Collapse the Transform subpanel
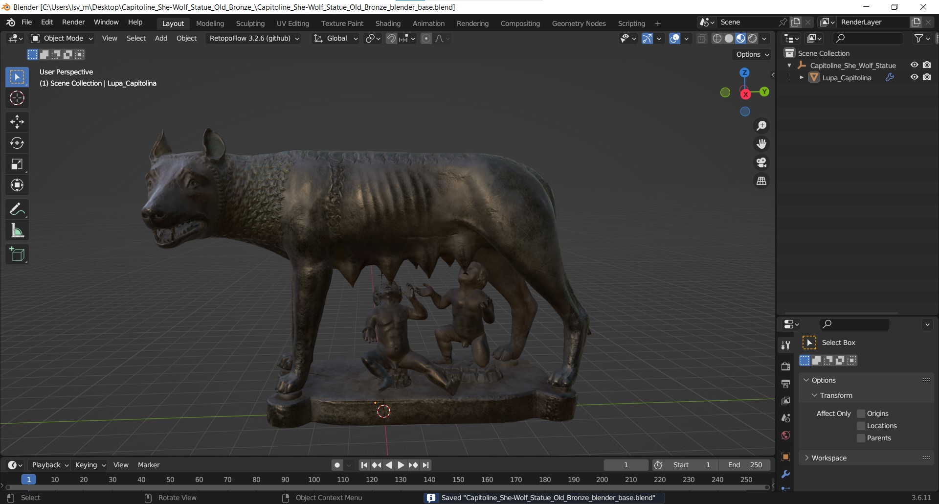 point(814,395)
